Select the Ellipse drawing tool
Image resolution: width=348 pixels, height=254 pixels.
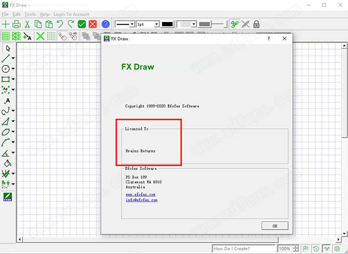point(6,131)
